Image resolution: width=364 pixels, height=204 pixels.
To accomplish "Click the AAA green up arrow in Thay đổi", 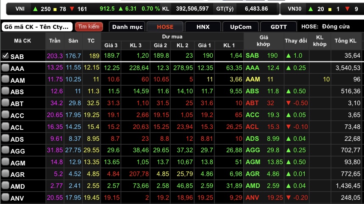I will (289, 68).
